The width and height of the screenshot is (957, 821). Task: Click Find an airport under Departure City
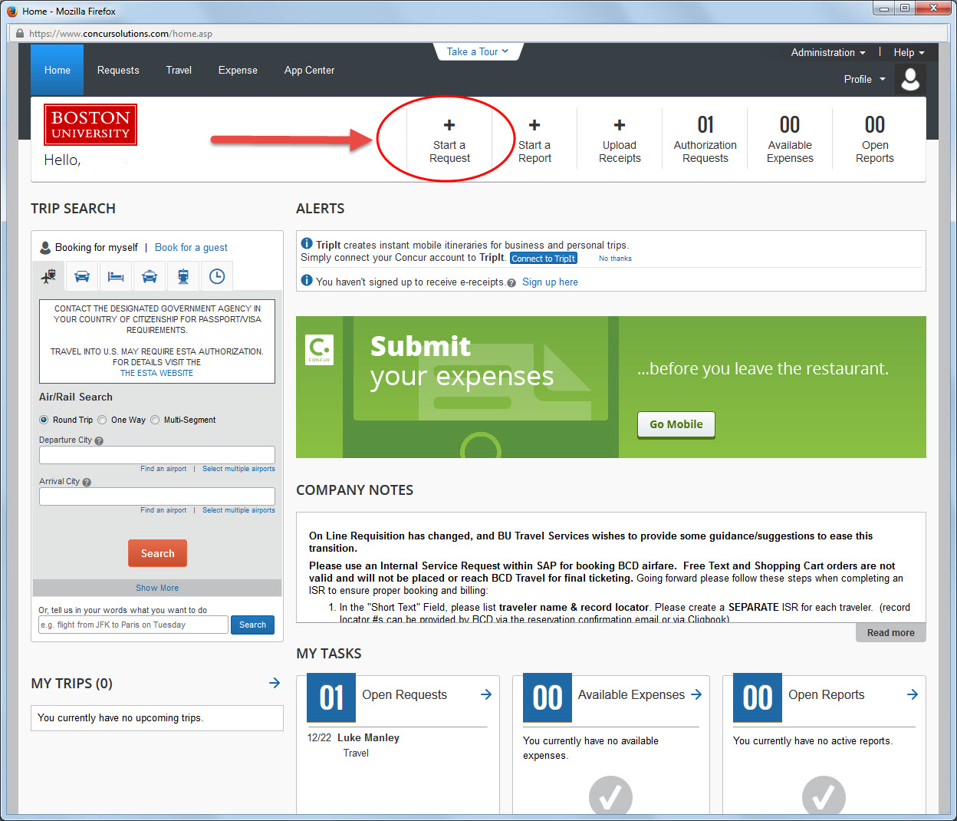pos(163,469)
